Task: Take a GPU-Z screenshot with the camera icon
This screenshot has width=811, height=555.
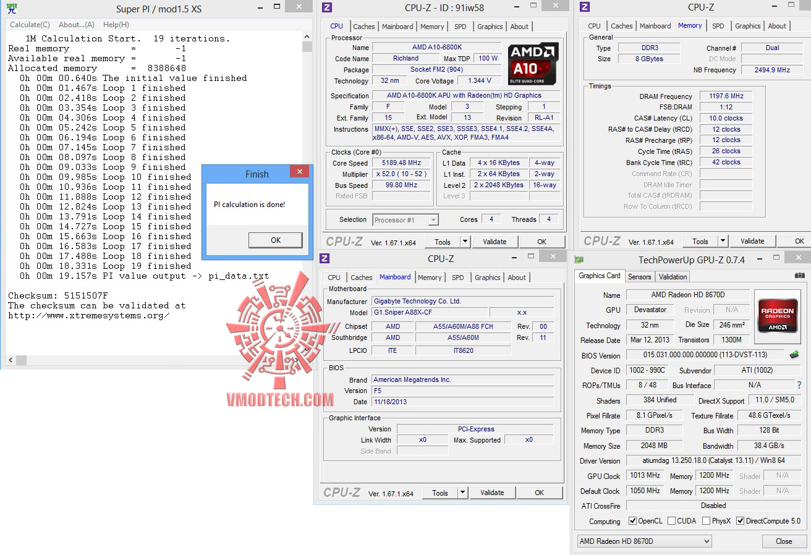Action: [799, 276]
